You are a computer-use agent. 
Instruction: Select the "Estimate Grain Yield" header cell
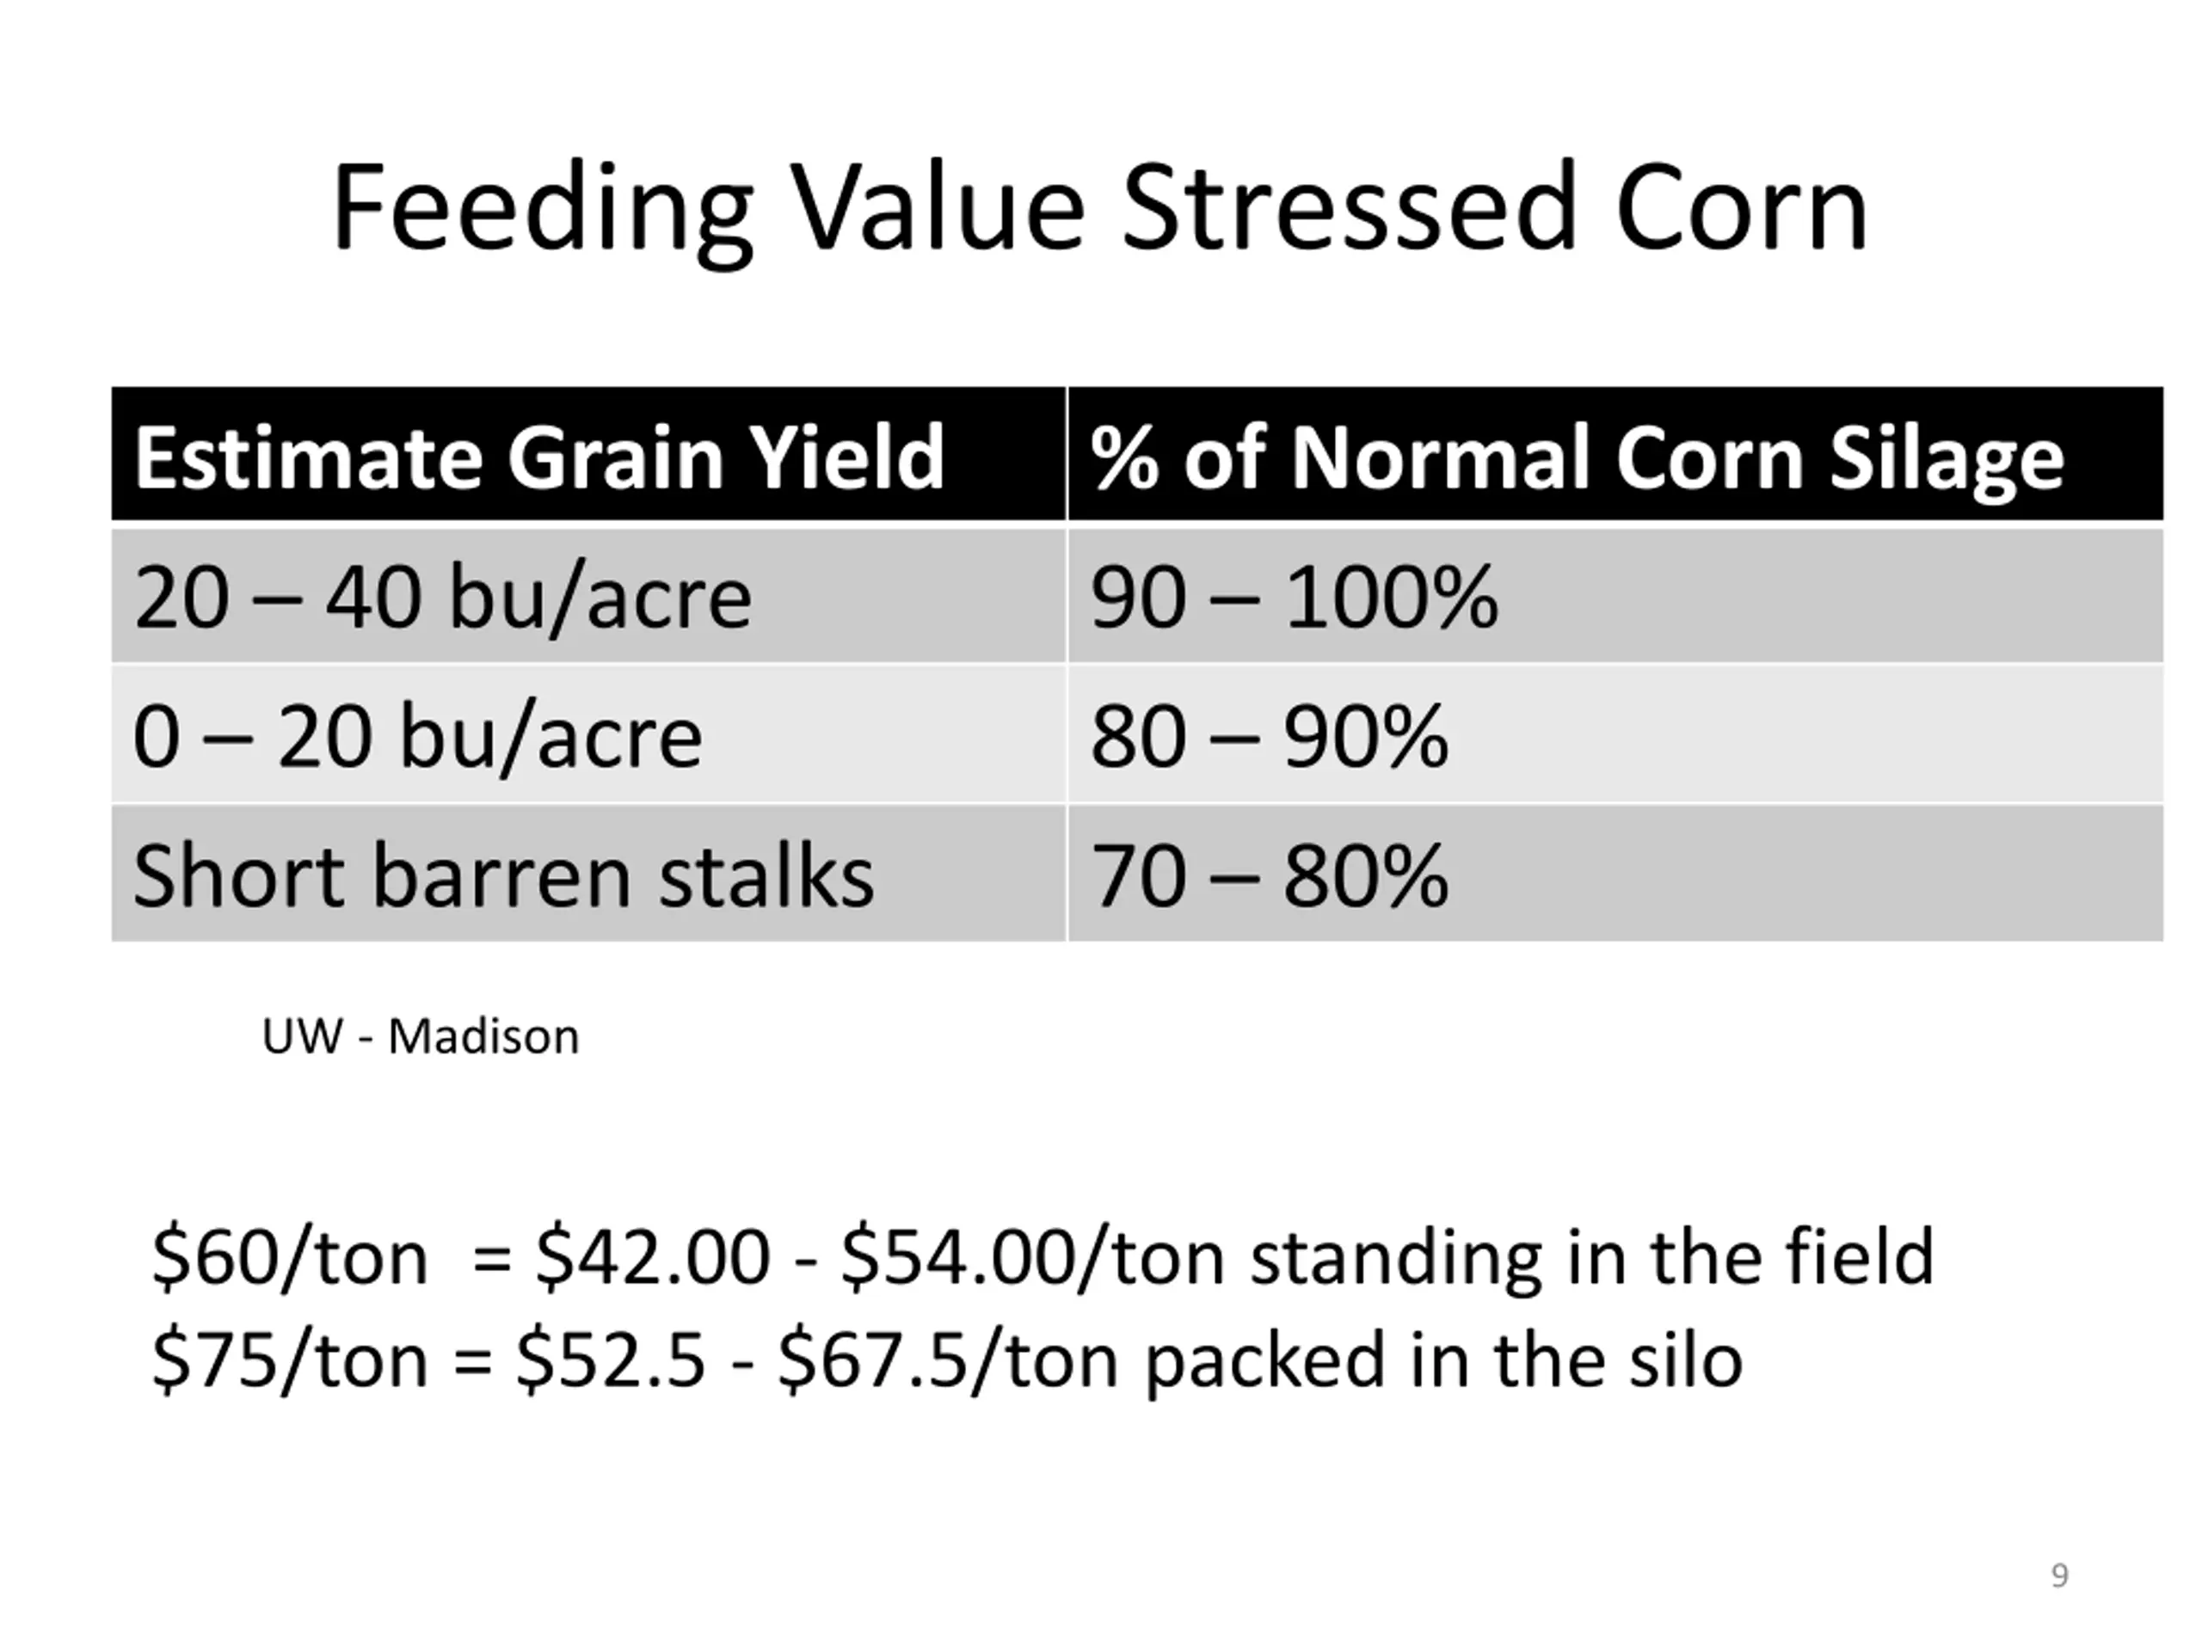(x=538, y=457)
